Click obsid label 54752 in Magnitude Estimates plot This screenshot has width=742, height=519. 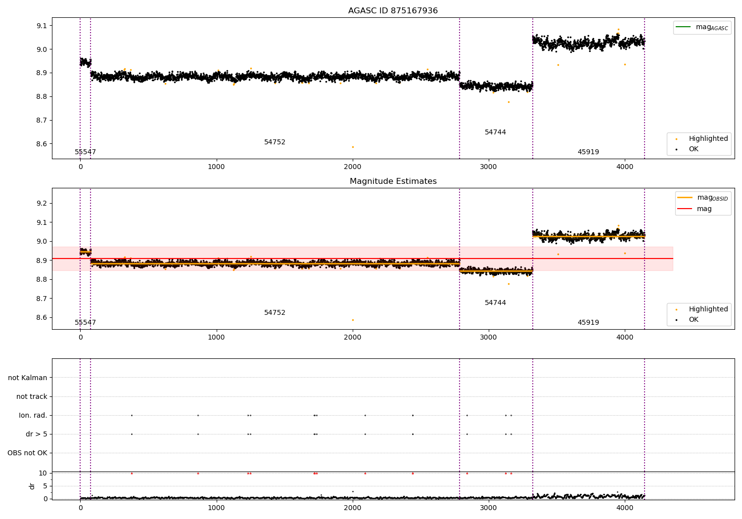click(x=275, y=312)
